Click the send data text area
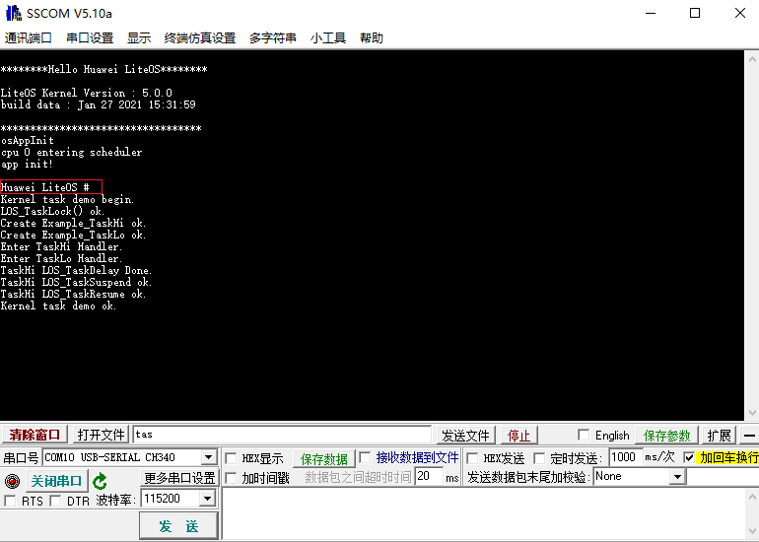Screen dimensions: 759x542 (483, 514)
